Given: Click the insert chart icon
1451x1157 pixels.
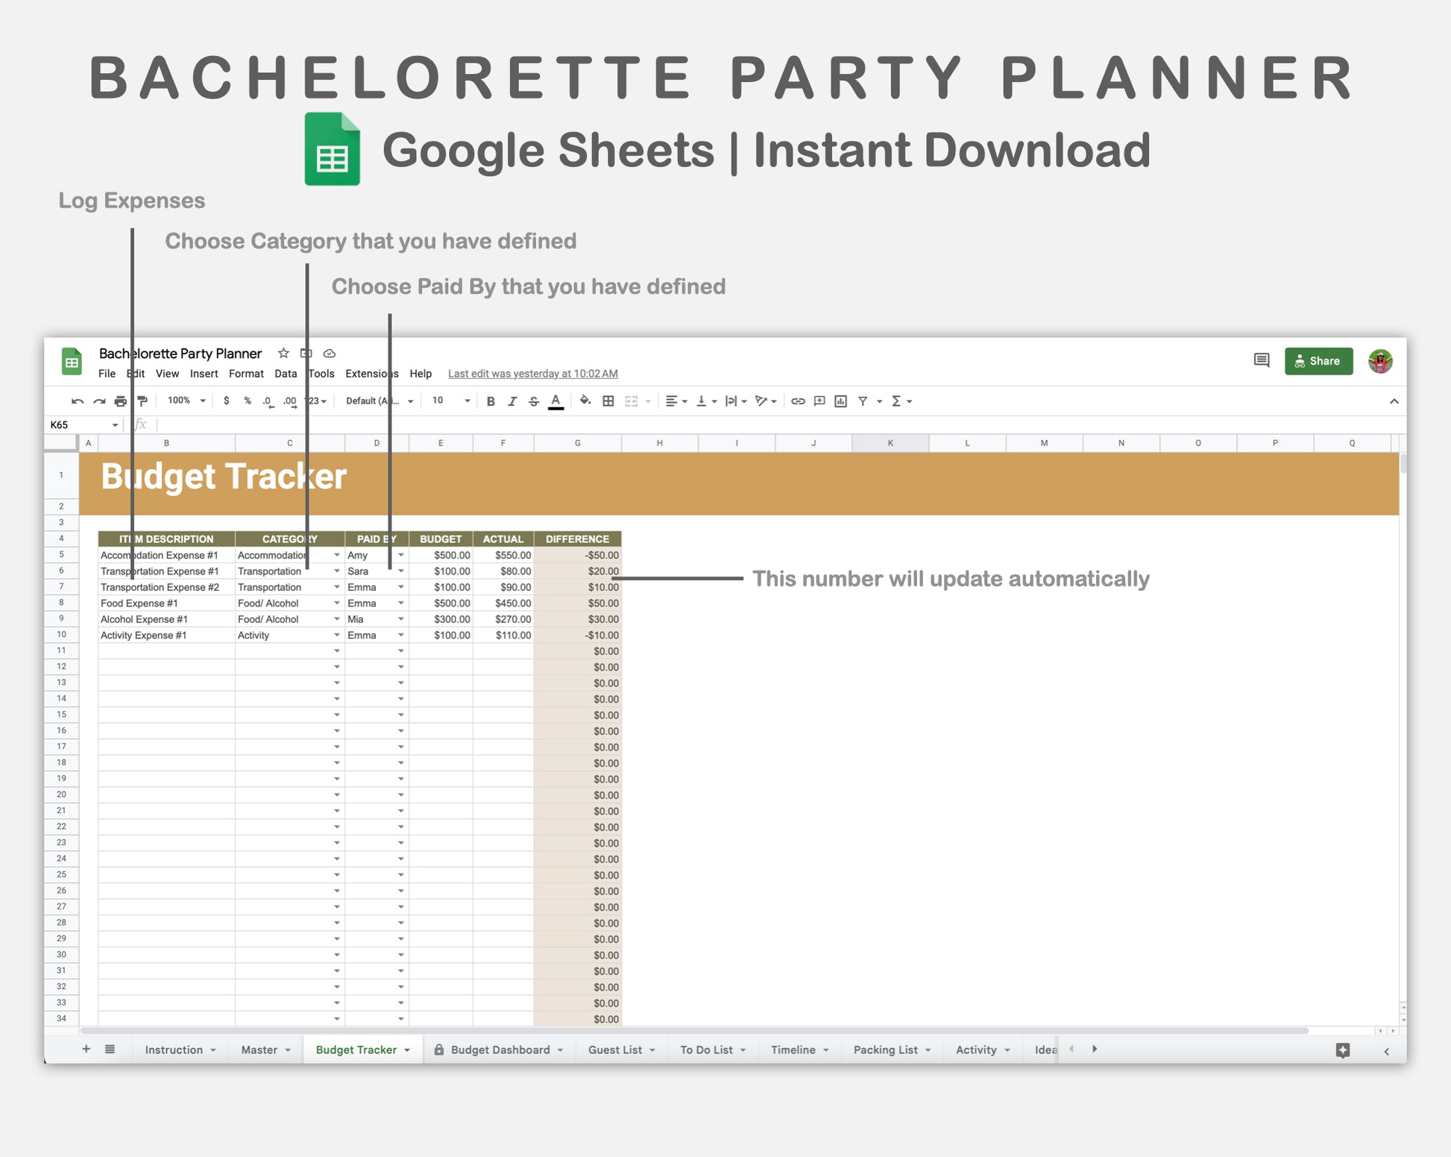Looking at the screenshot, I should (841, 401).
